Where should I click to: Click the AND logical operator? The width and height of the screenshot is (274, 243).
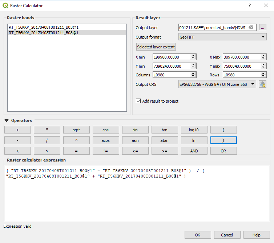[194, 151]
